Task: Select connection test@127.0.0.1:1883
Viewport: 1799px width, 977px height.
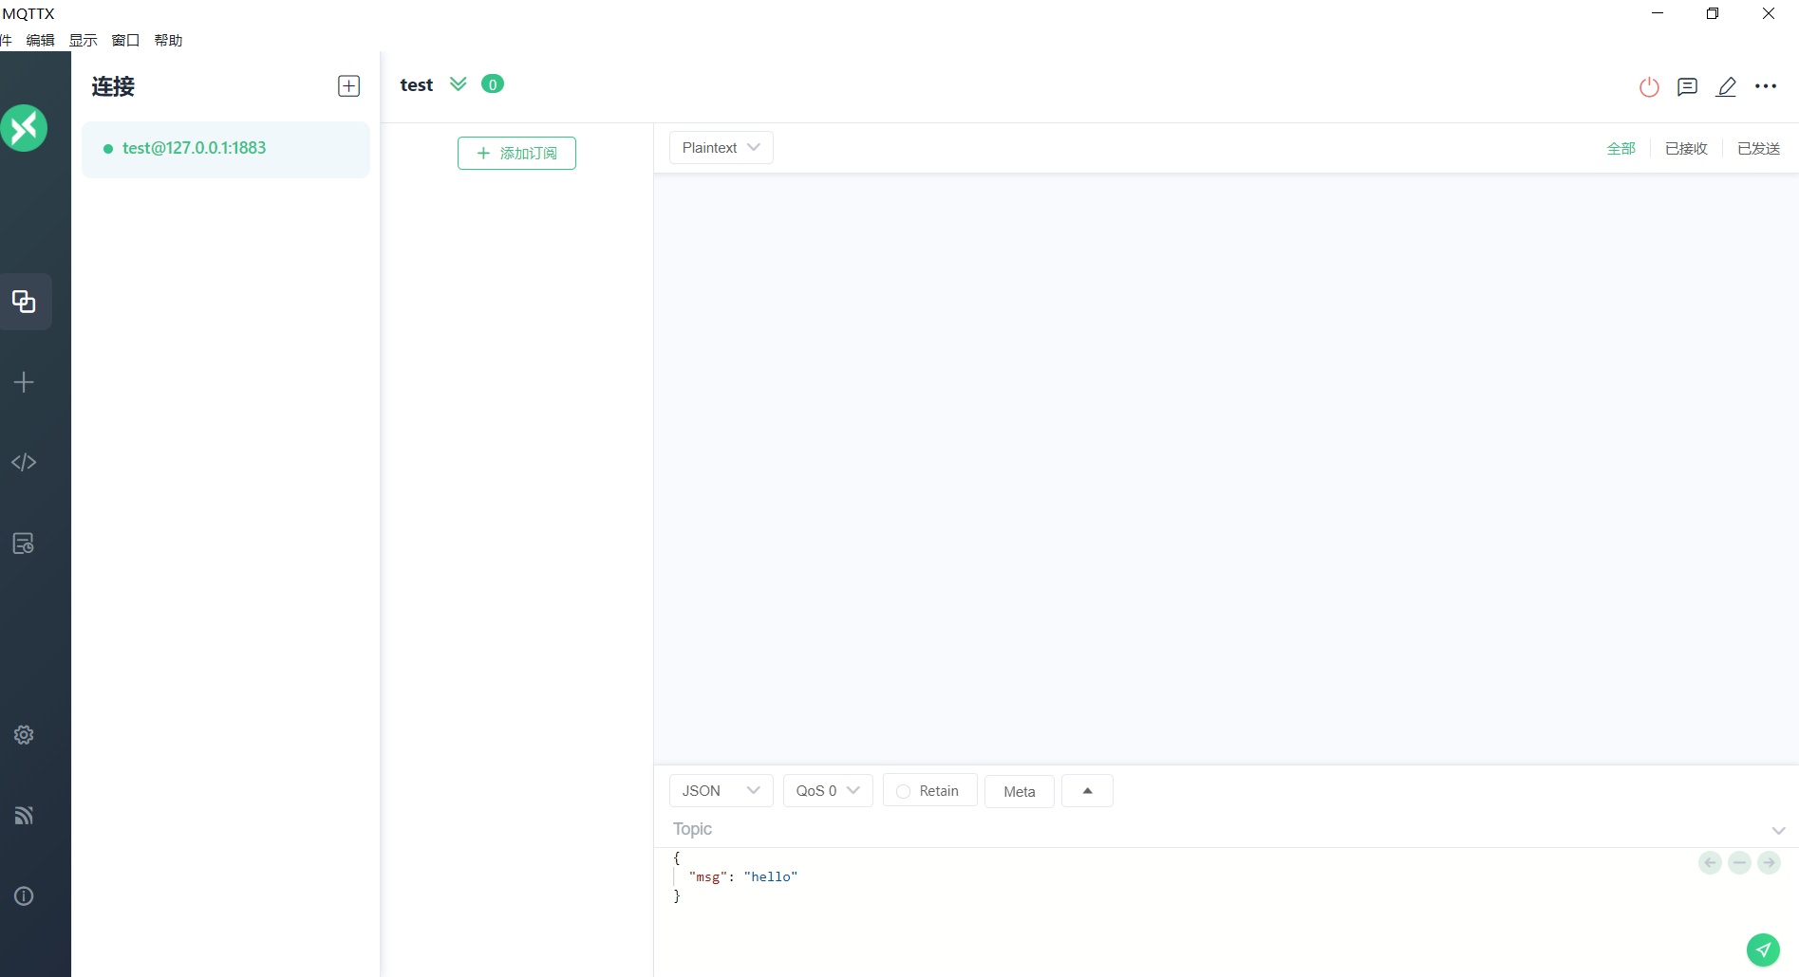Action: pyautogui.click(x=226, y=149)
